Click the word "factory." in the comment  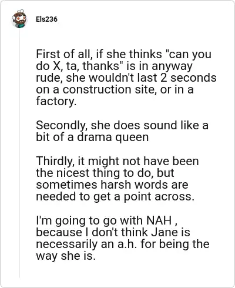[x=56, y=102]
